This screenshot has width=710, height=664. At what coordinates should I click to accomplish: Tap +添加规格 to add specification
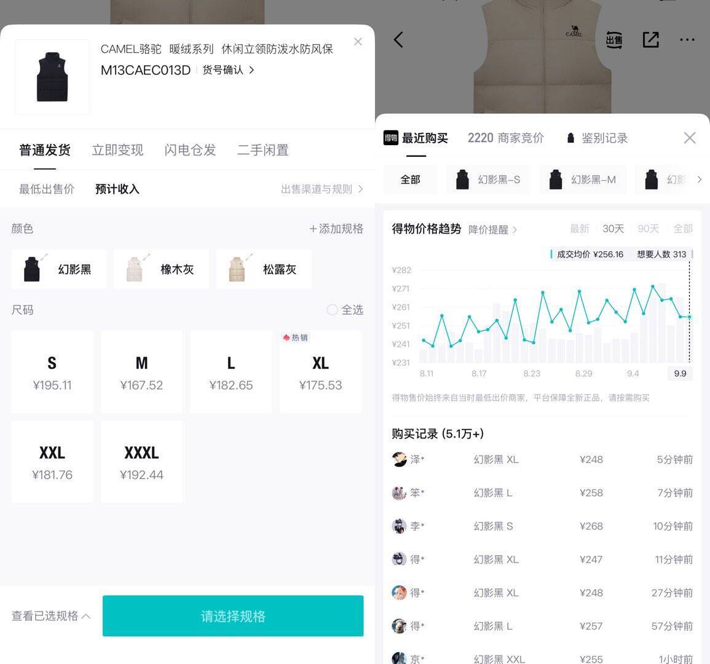tap(336, 229)
